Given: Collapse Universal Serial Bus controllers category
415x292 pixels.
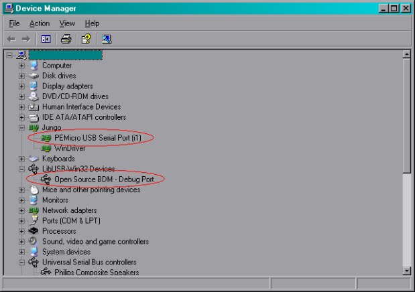Looking at the screenshot, I should coord(21,262).
